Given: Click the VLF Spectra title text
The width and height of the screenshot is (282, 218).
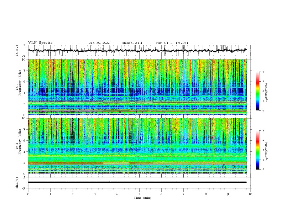Looking at the screenshot, I should click(x=40, y=43).
